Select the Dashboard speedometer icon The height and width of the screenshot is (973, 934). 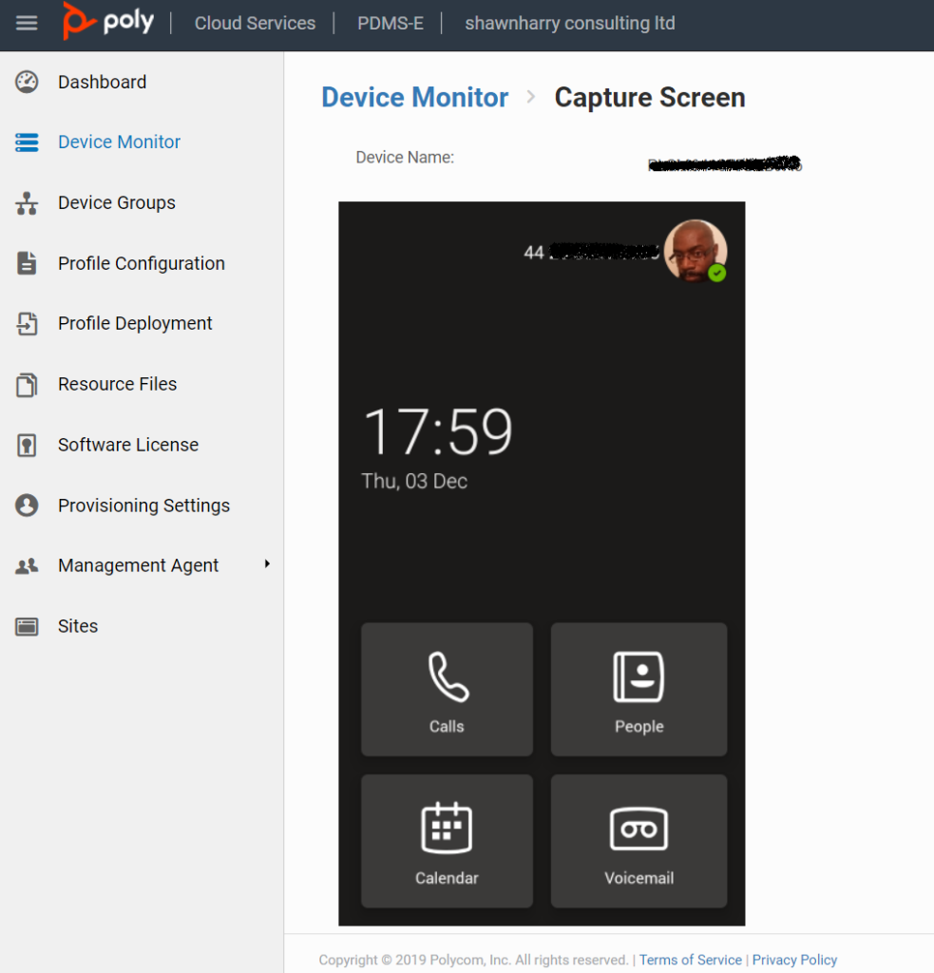coord(27,81)
